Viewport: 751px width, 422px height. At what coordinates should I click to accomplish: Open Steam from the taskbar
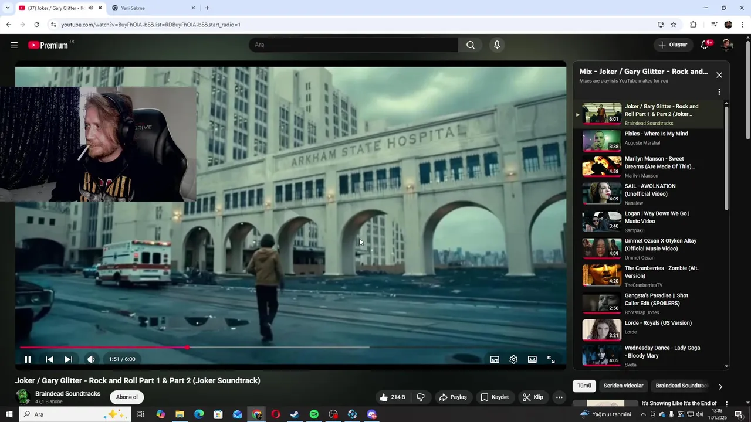(x=295, y=414)
